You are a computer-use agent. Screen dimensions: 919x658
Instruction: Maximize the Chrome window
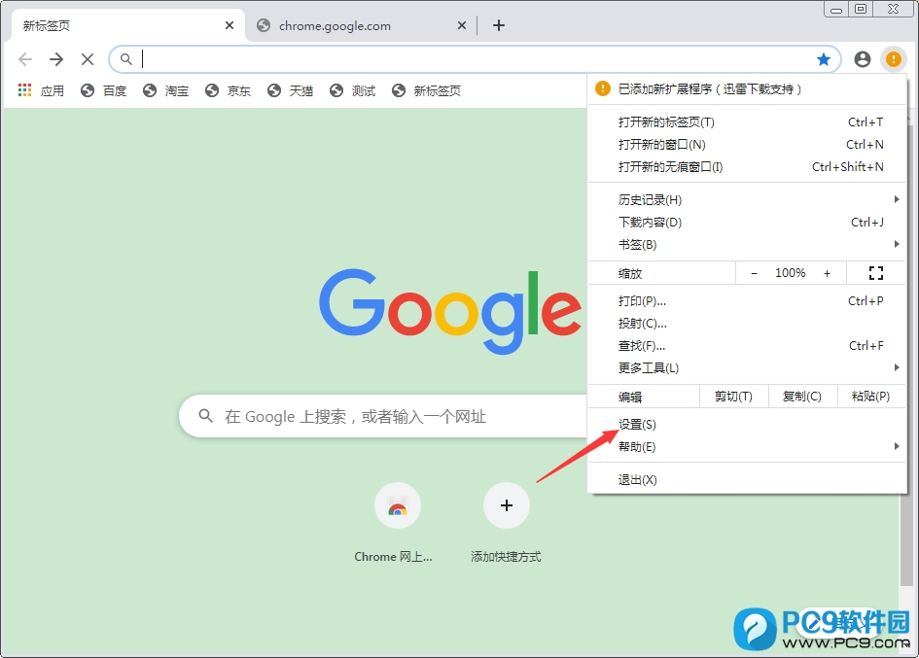tap(861, 9)
